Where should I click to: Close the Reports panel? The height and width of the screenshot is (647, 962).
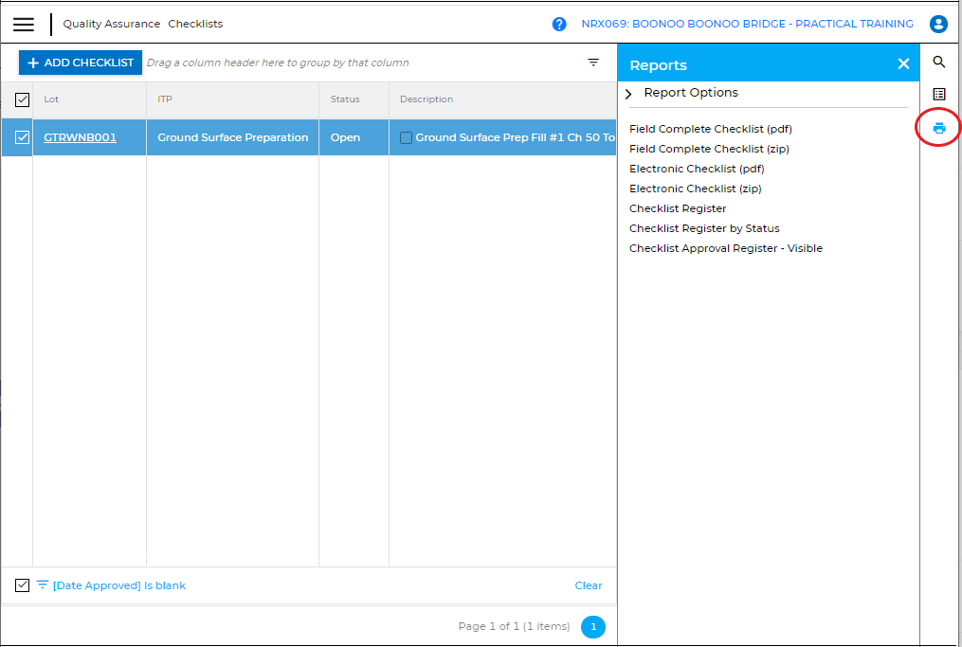pyautogui.click(x=903, y=64)
